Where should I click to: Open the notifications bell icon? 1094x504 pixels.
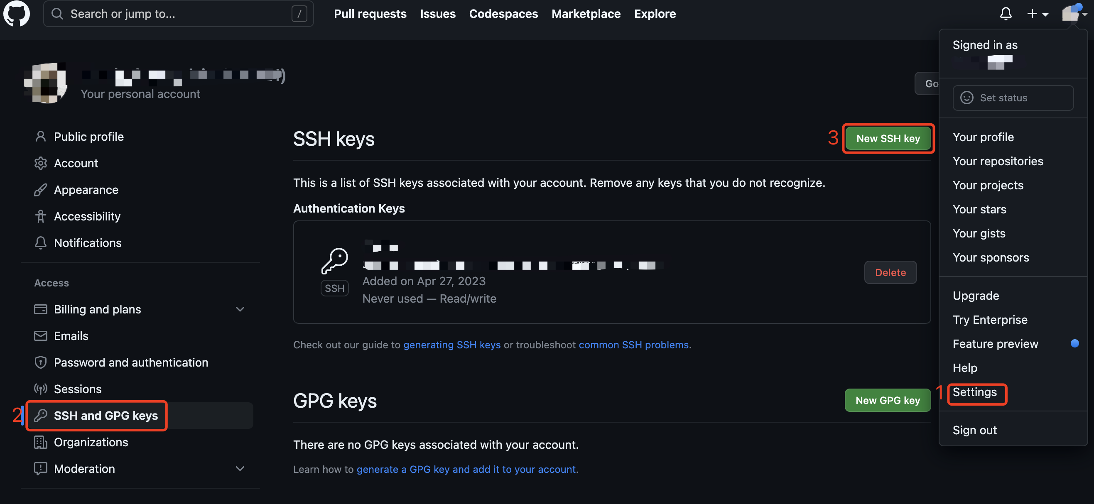(1005, 14)
